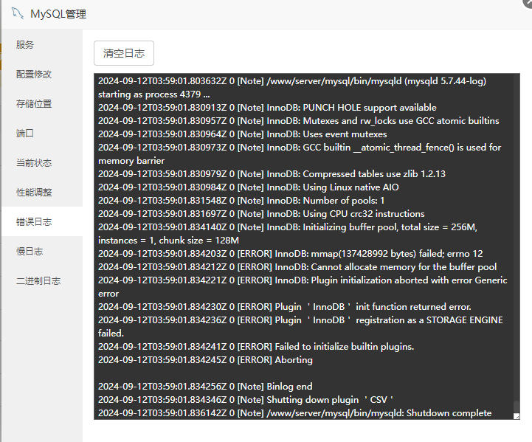The image size is (532, 442).
Task: Close the MySQL管理 dialog
Action: point(528,2)
